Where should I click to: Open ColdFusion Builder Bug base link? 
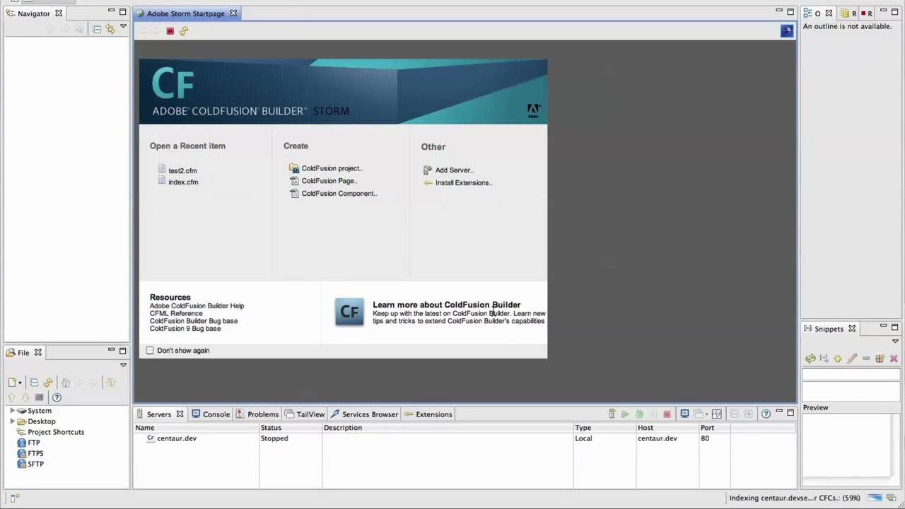click(x=194, y=321)
